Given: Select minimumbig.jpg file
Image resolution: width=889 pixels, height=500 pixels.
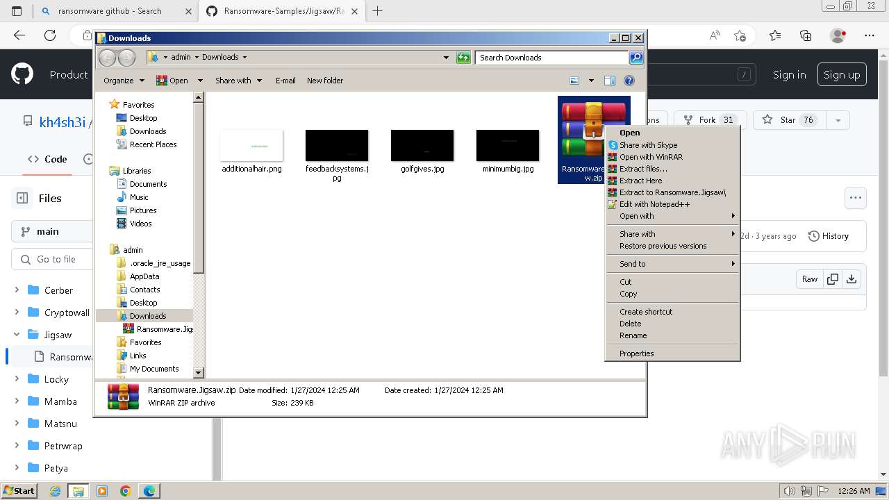Looking at the screenshot, I should pos(508,151).
